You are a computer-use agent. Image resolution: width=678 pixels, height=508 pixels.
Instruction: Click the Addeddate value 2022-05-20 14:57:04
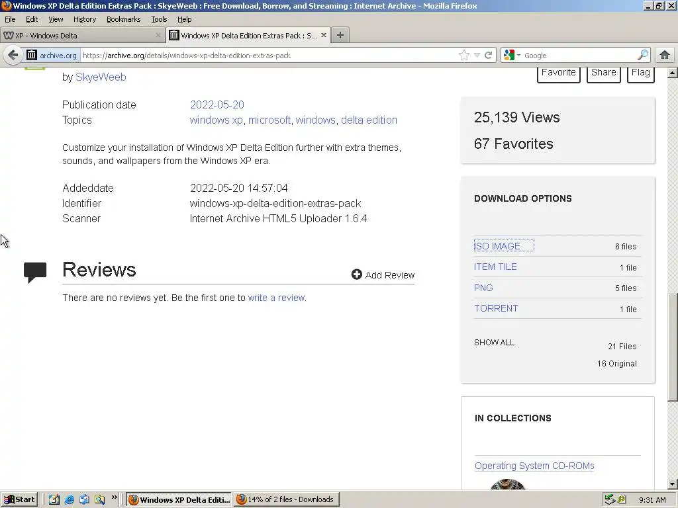coord(238,189)
